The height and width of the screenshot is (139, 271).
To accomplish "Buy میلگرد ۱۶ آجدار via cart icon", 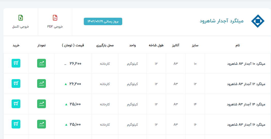I will [16, 124].
